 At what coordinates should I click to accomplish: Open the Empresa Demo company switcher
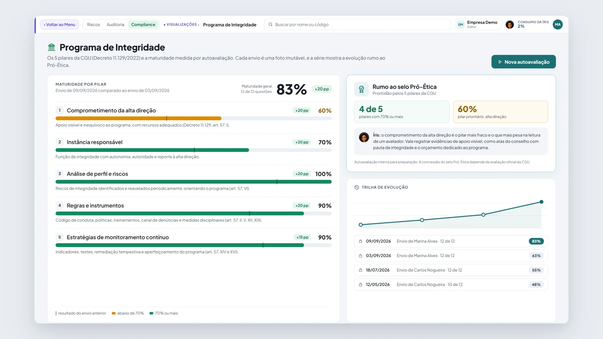pyautogui.click(x=478, y=24)
